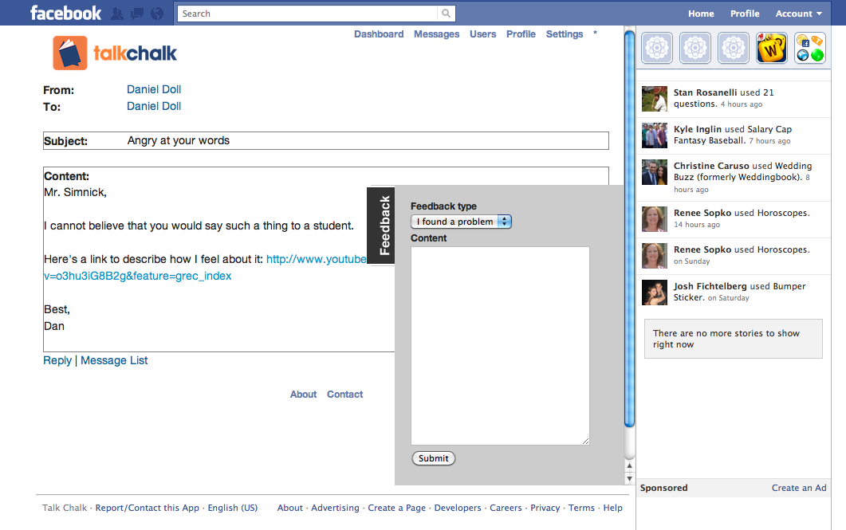Image resolution: width=846 pixels, height=530 pixels.
Task: Open Daniel Doll in the From row
Action: tap(154, 89)
